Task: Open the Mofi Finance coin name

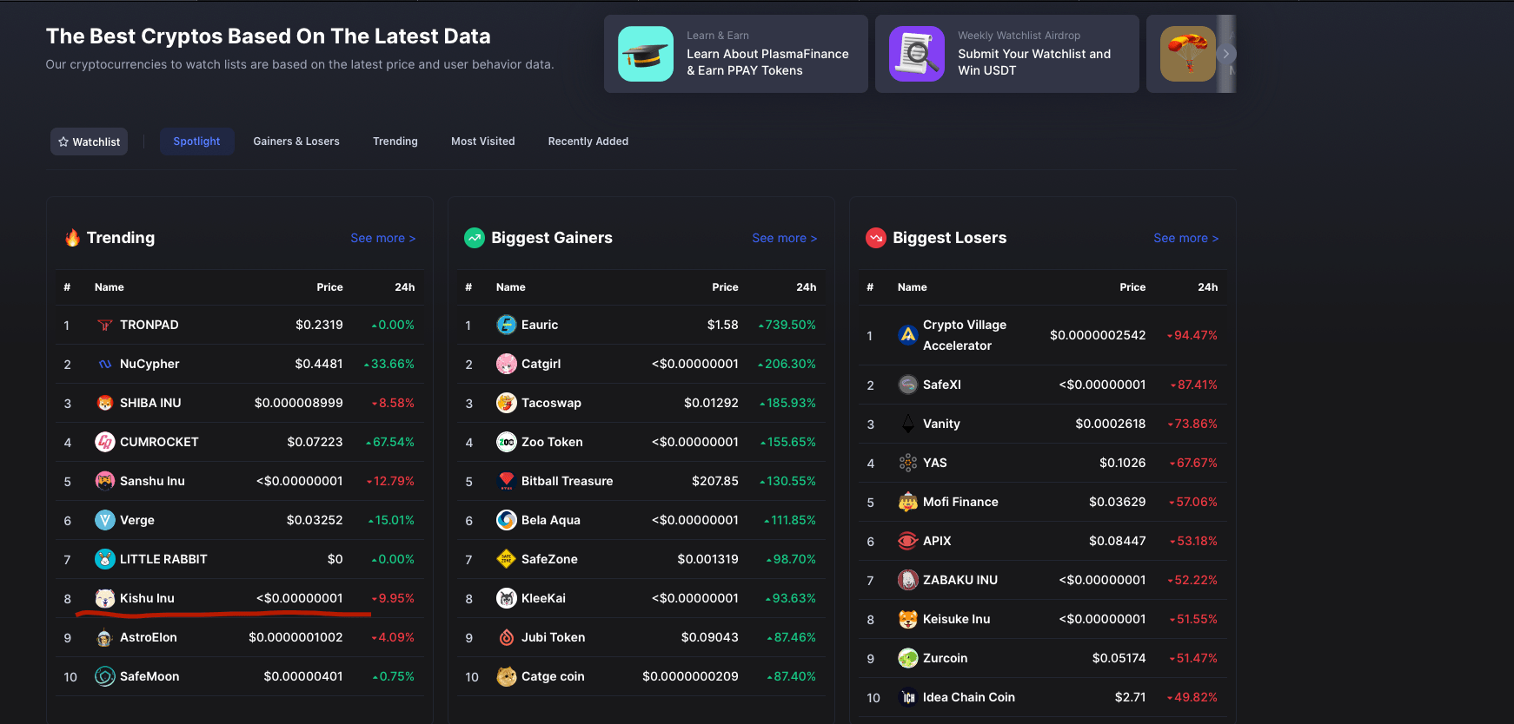Action: [960, 502]
